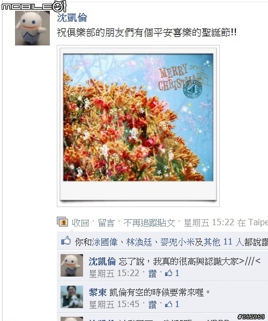The image size is (268, 321).
Task: Open the Mobile01 logo at the top
Action: pyautogui.click(x=34, y=6)
